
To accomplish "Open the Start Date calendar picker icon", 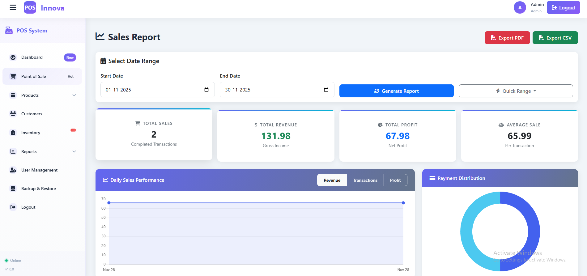I will 206,90.
